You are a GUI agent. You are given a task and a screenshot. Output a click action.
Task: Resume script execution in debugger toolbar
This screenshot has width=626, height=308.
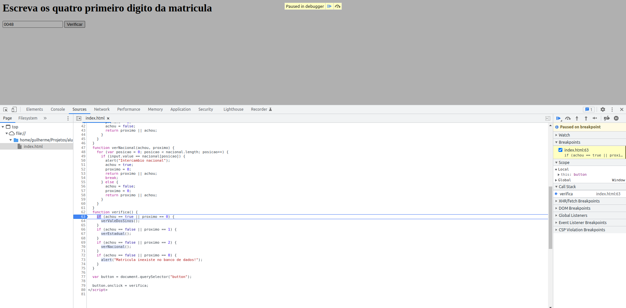pyautogui.click(x=559, y=118)
